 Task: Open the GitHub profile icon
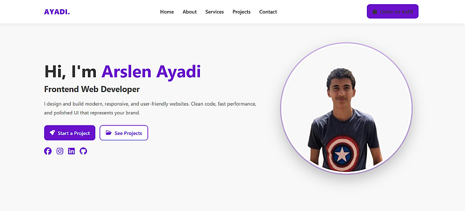(83, 151)
